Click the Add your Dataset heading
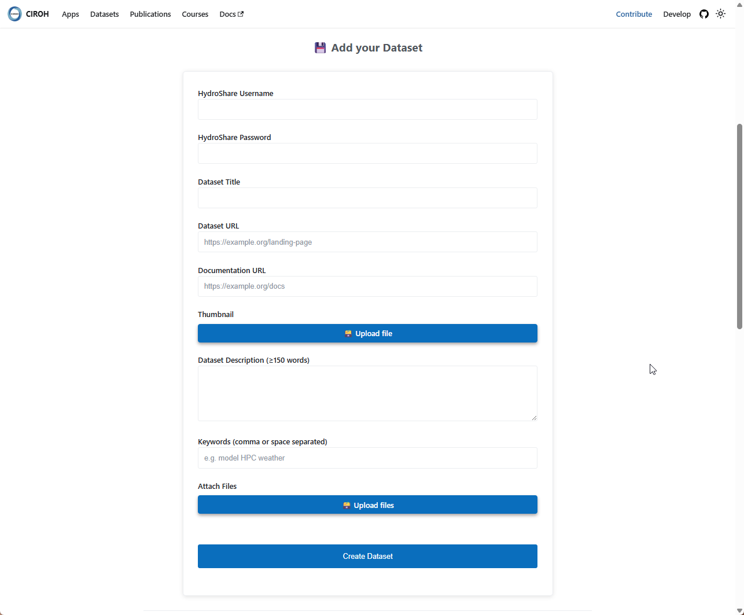Viewport: 744px width, 615px height. point(377,47)
